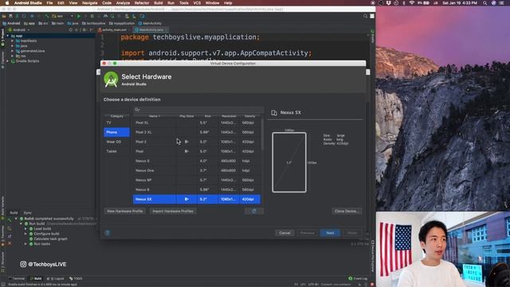Click the MainActivity breadcrumb item
The height and width of the screenshot is (287, 510).
pyautogui.click(x=150, y=23)
